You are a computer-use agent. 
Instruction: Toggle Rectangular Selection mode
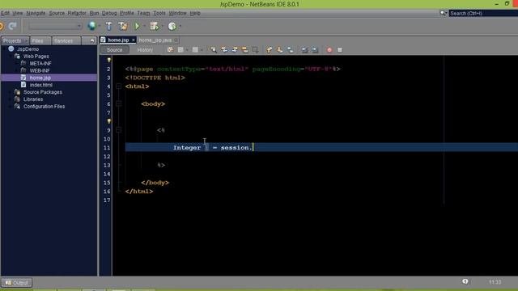pos(255,50)
